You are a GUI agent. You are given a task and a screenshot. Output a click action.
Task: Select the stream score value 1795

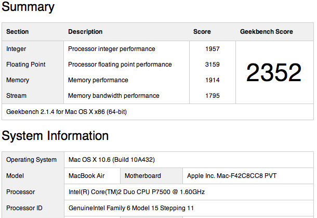coord(212,96)
